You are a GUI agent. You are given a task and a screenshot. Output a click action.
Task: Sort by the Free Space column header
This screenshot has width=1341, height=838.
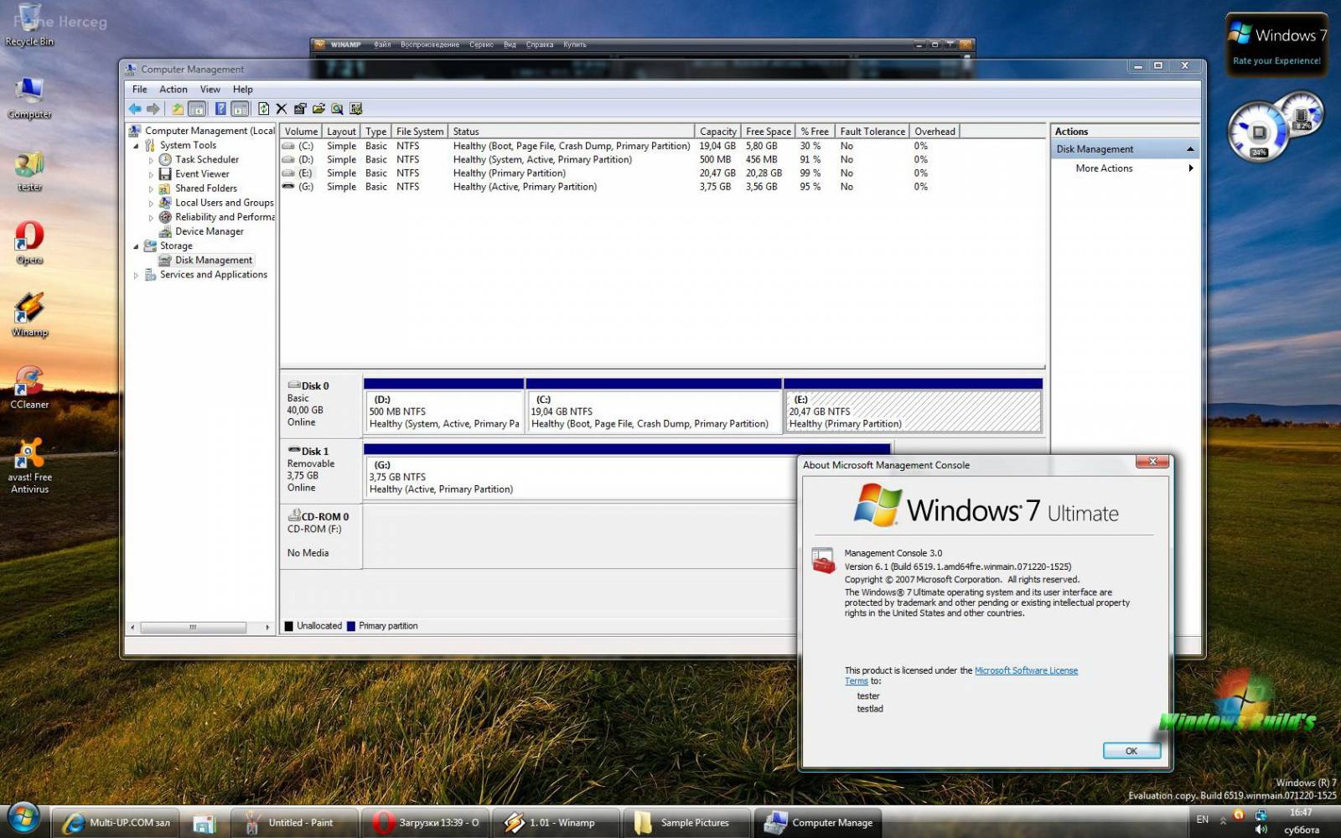coord(769,132)
